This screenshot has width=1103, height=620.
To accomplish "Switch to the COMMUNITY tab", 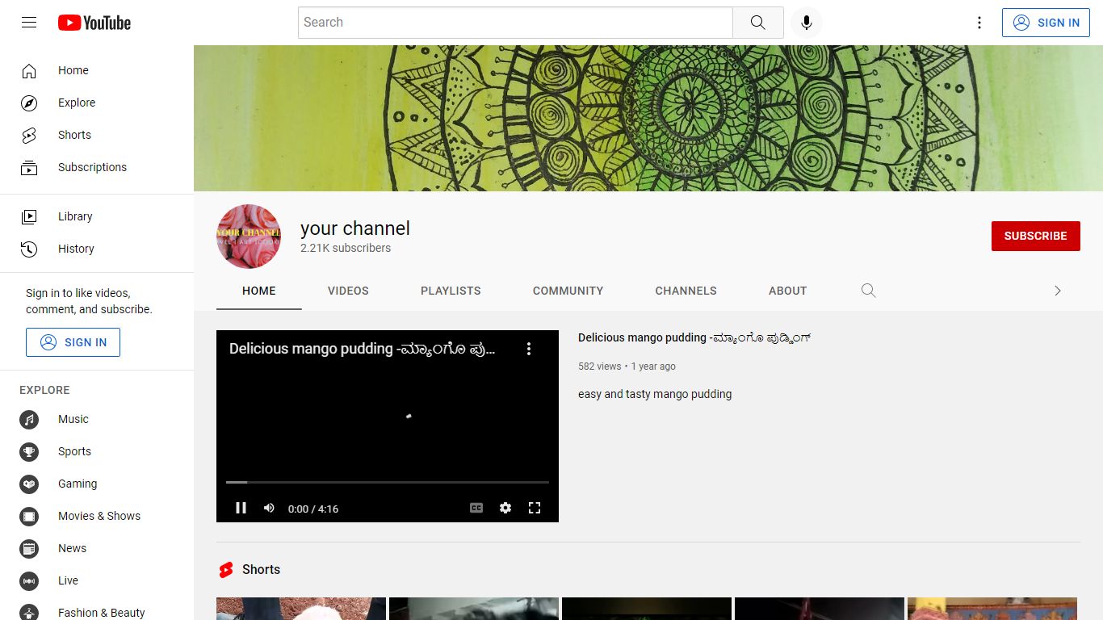I will [x=568, y=291].
